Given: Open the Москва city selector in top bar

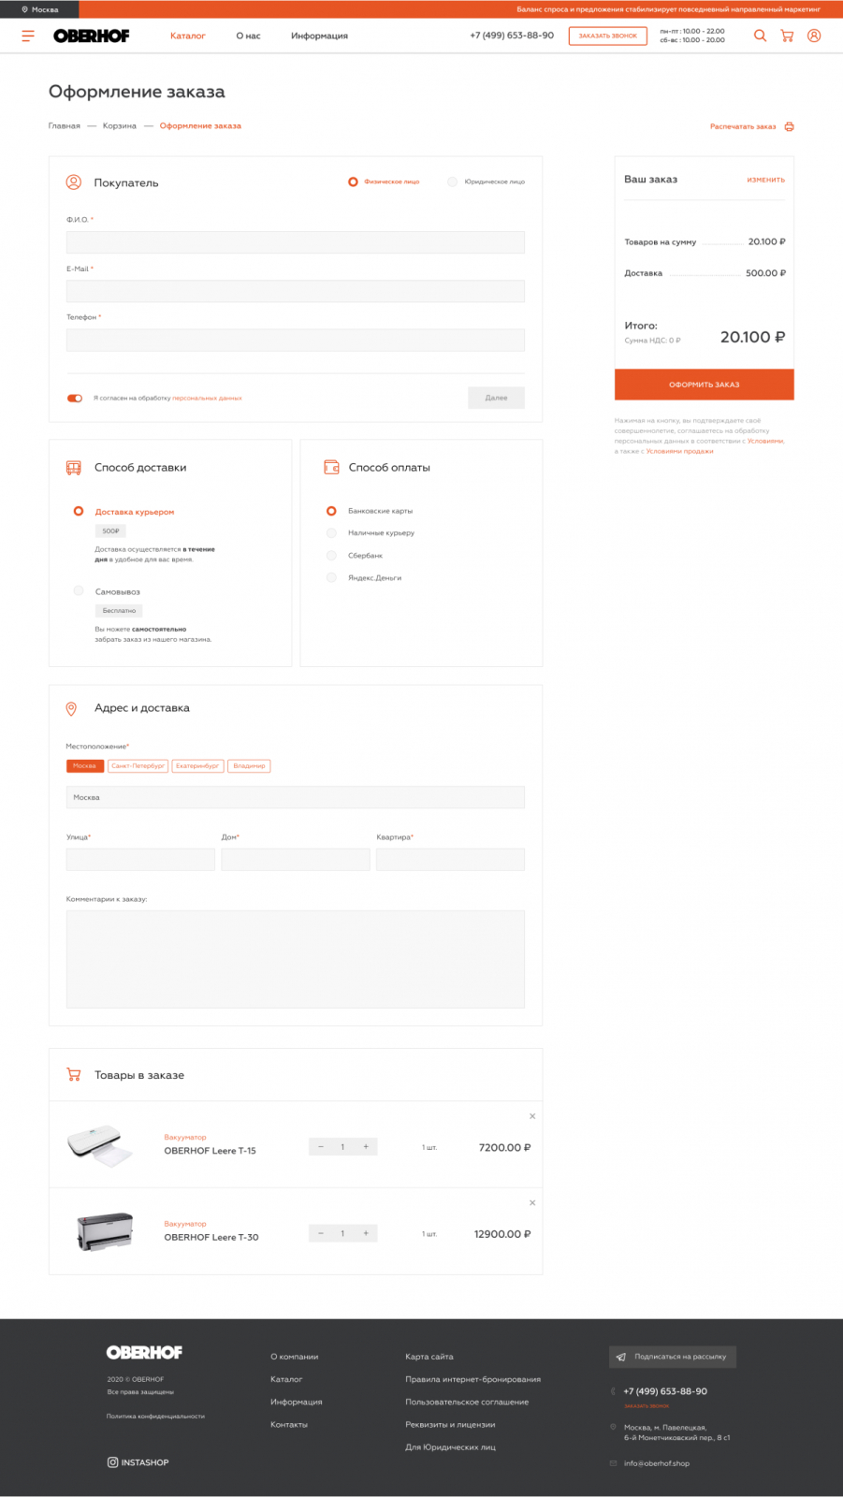Looking at the screenshot, I should pyautogui.click(x=39, y=9).
